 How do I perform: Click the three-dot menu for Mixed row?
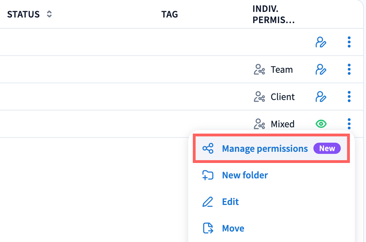(349, 124)
